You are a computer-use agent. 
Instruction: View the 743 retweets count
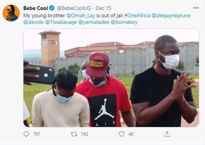point(84,134)
